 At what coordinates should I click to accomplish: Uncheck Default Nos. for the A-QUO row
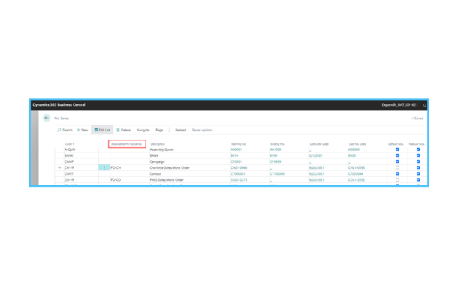click(397, 149)
